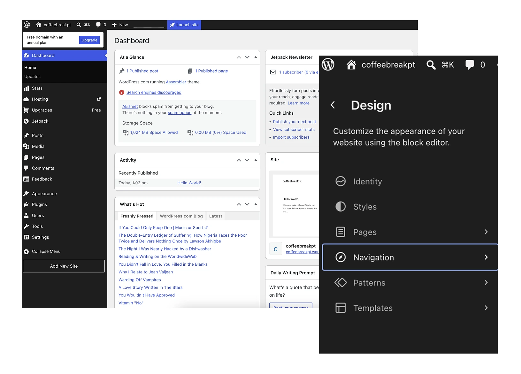521x374 pixels.
Task: Open the 1 Published page link
Action: [x=211, y=71]
